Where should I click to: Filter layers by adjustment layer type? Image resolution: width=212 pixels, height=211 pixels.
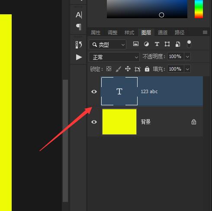click(x=146, y=44)
